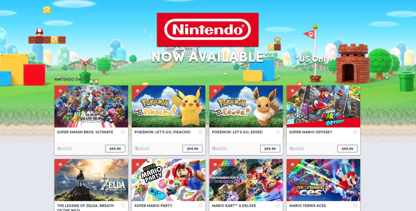
Task: Toggle wishlist star for Pokémon: Let's Go, Eevee!
Action: (x=278, y=132)
